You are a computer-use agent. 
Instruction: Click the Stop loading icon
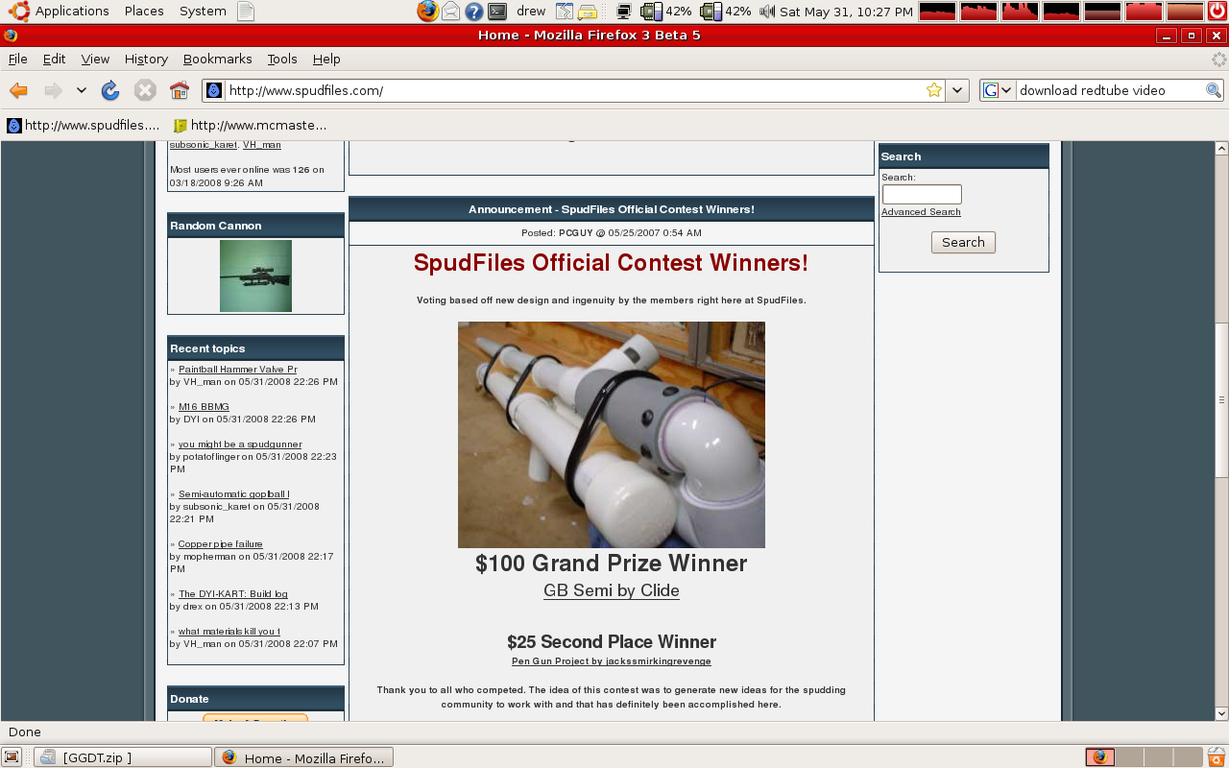tap(145, 90)
